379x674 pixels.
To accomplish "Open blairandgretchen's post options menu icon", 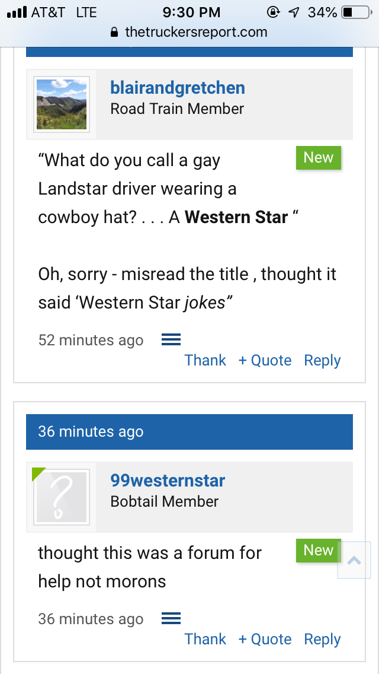I will click(171, 340).
